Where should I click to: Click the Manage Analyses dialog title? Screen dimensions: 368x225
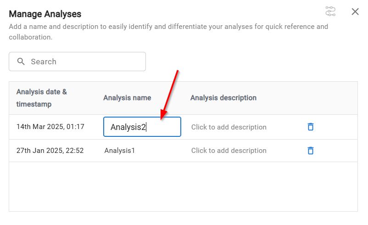[45, 14]
